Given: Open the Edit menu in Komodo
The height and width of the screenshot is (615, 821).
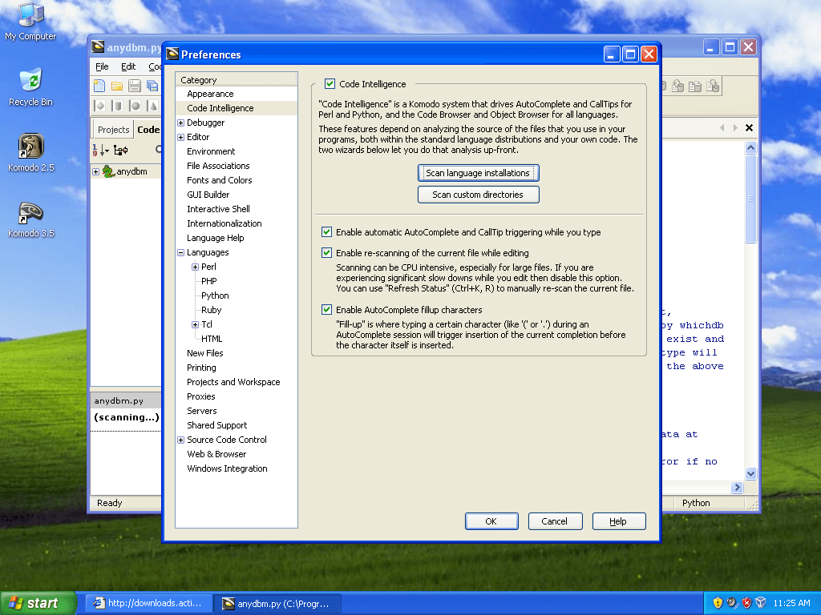Looking at the screenshot, I should (128, 66).
